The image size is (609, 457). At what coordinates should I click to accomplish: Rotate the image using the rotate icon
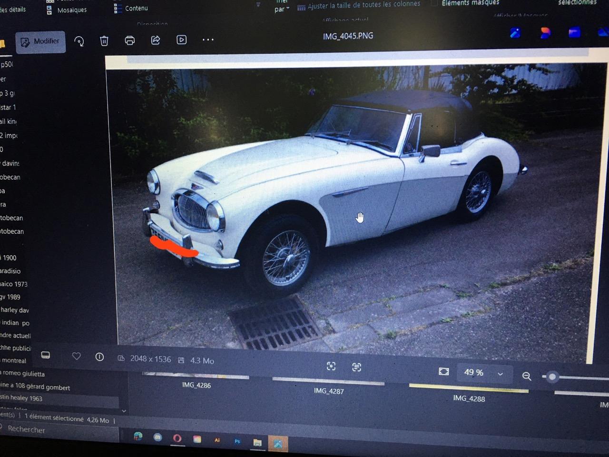(x=79, y=41)
